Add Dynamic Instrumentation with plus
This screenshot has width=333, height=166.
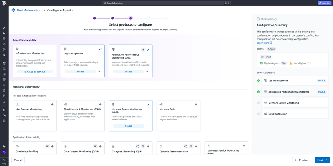tap(196, 146)
